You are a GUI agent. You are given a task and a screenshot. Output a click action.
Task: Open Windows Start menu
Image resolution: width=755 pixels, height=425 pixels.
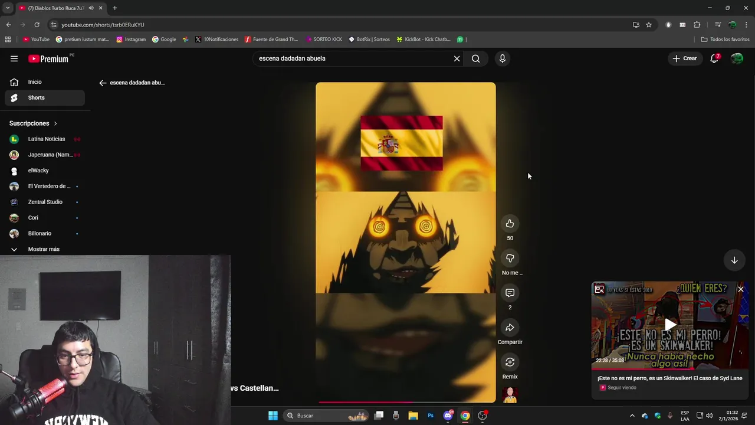pyautogui.click(x=273, y=416)
